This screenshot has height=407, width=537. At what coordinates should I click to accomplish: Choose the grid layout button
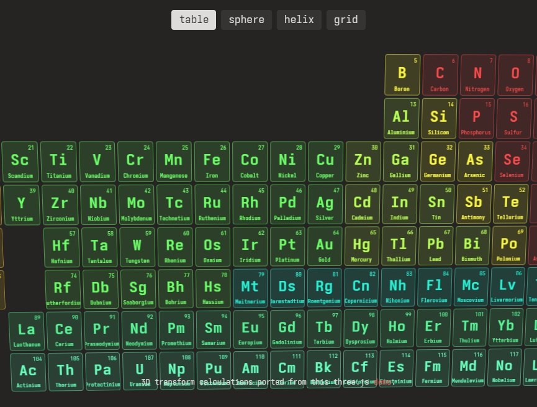point(346,20)
